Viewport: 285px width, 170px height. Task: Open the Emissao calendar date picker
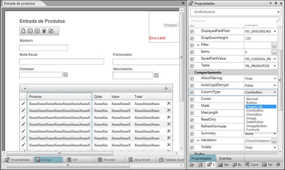tap(65, 75)
